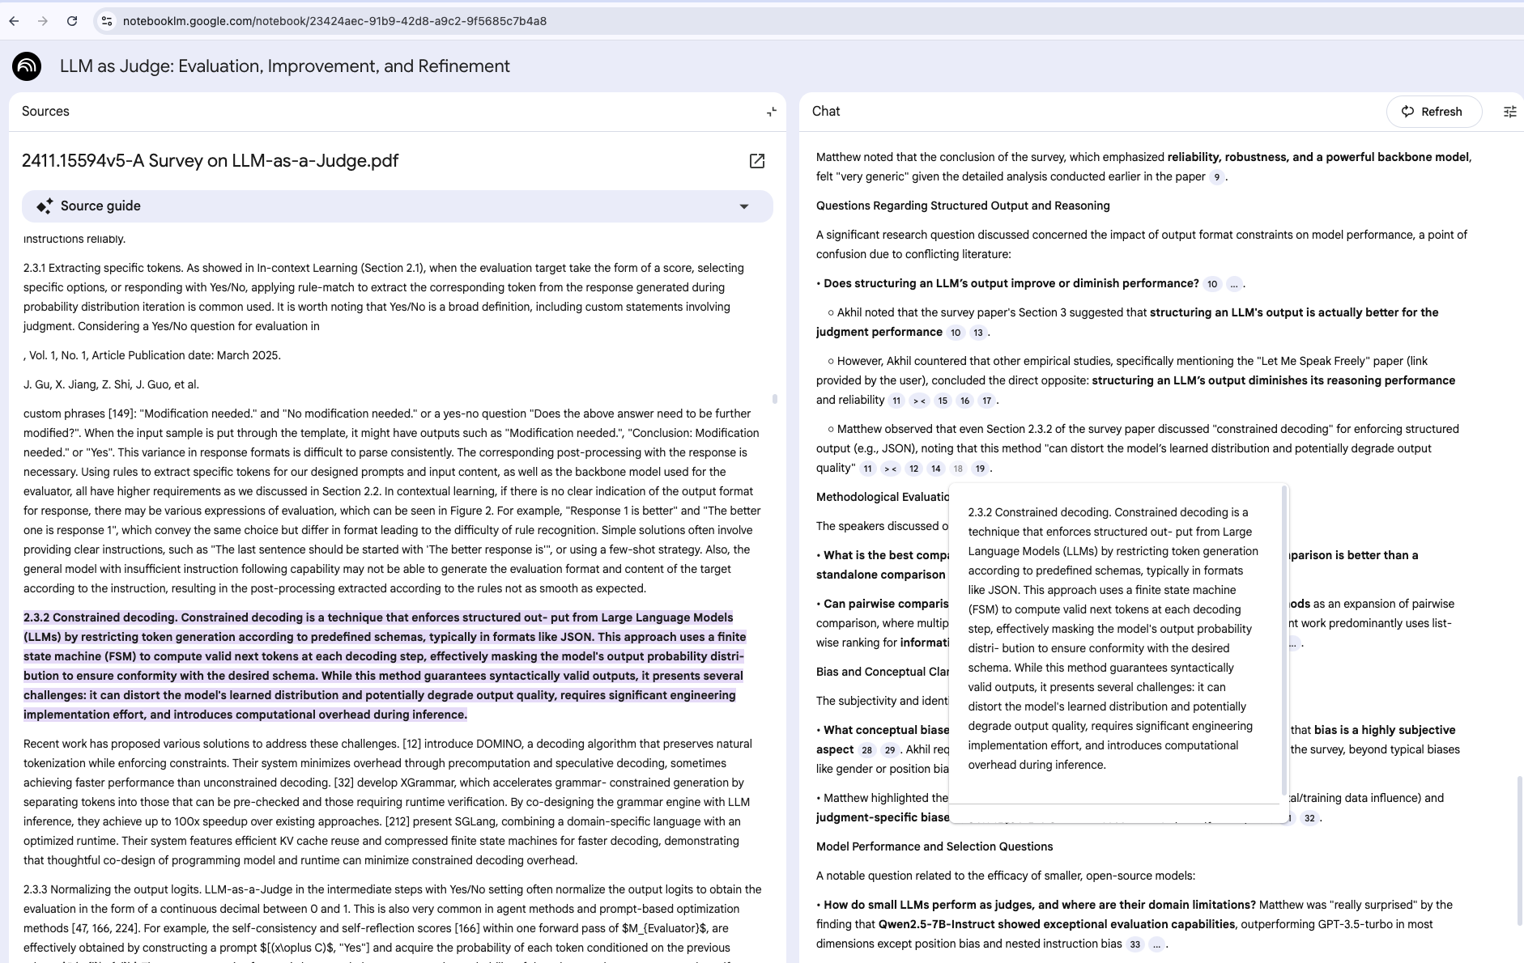Open citation 13 reference
Image resolution: width=1524 pixels, height=963 pixels.
[978, 333]
